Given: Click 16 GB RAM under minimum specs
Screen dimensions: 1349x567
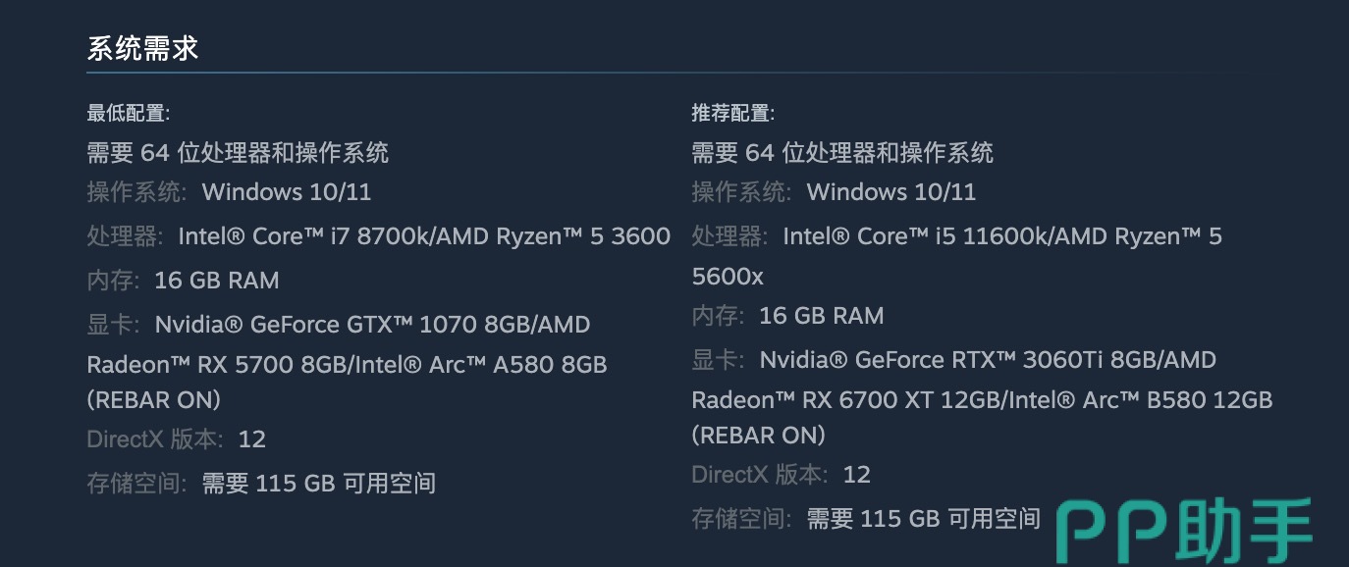Looking at the screenshot, I should pyautogui.click(x=217, y=281).
